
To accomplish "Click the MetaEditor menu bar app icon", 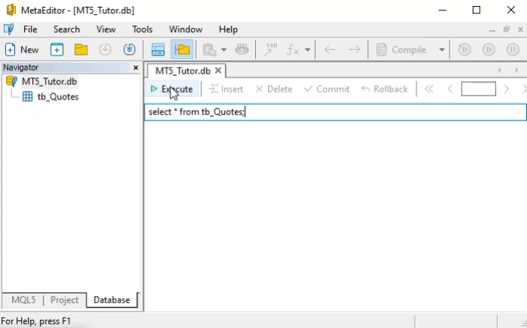I will coord(9,29).
